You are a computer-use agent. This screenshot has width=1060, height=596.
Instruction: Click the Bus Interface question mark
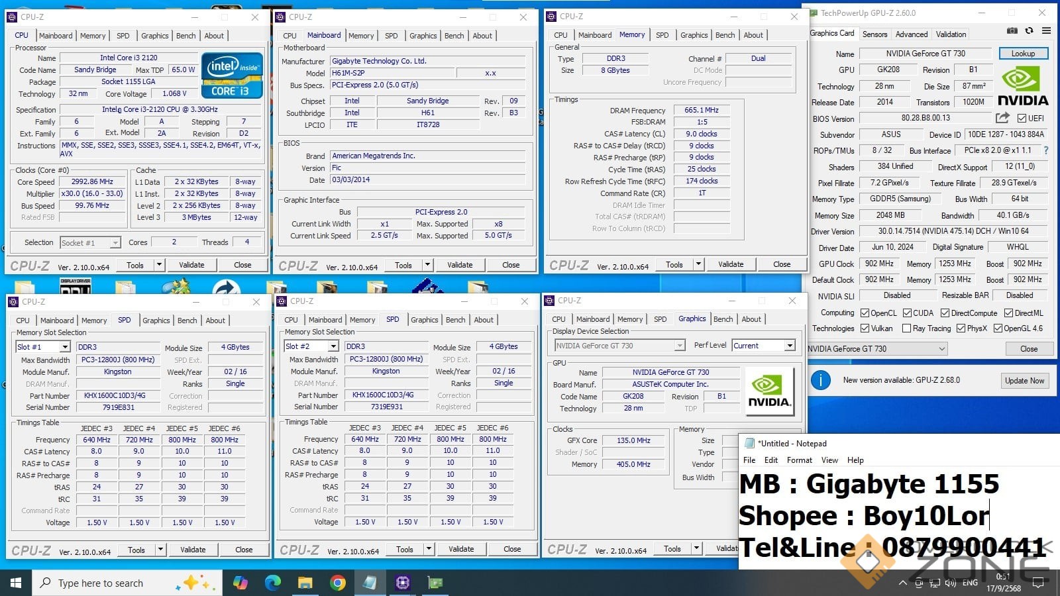(1046, 150)
